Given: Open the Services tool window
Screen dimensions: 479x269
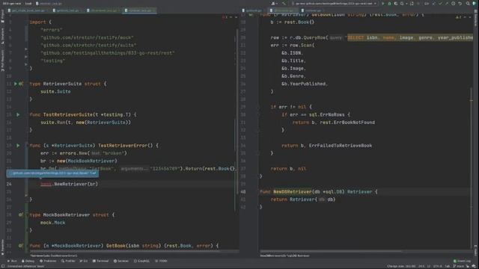Looking at the screenshot, I should click(121, 261).
